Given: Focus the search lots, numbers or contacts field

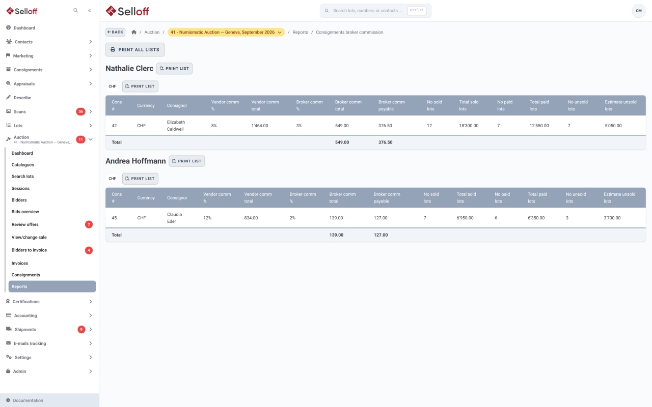Looking at the screenshot, I should [375, 11].
